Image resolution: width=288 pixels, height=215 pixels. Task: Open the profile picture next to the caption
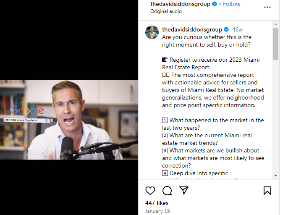click(152, 32)
